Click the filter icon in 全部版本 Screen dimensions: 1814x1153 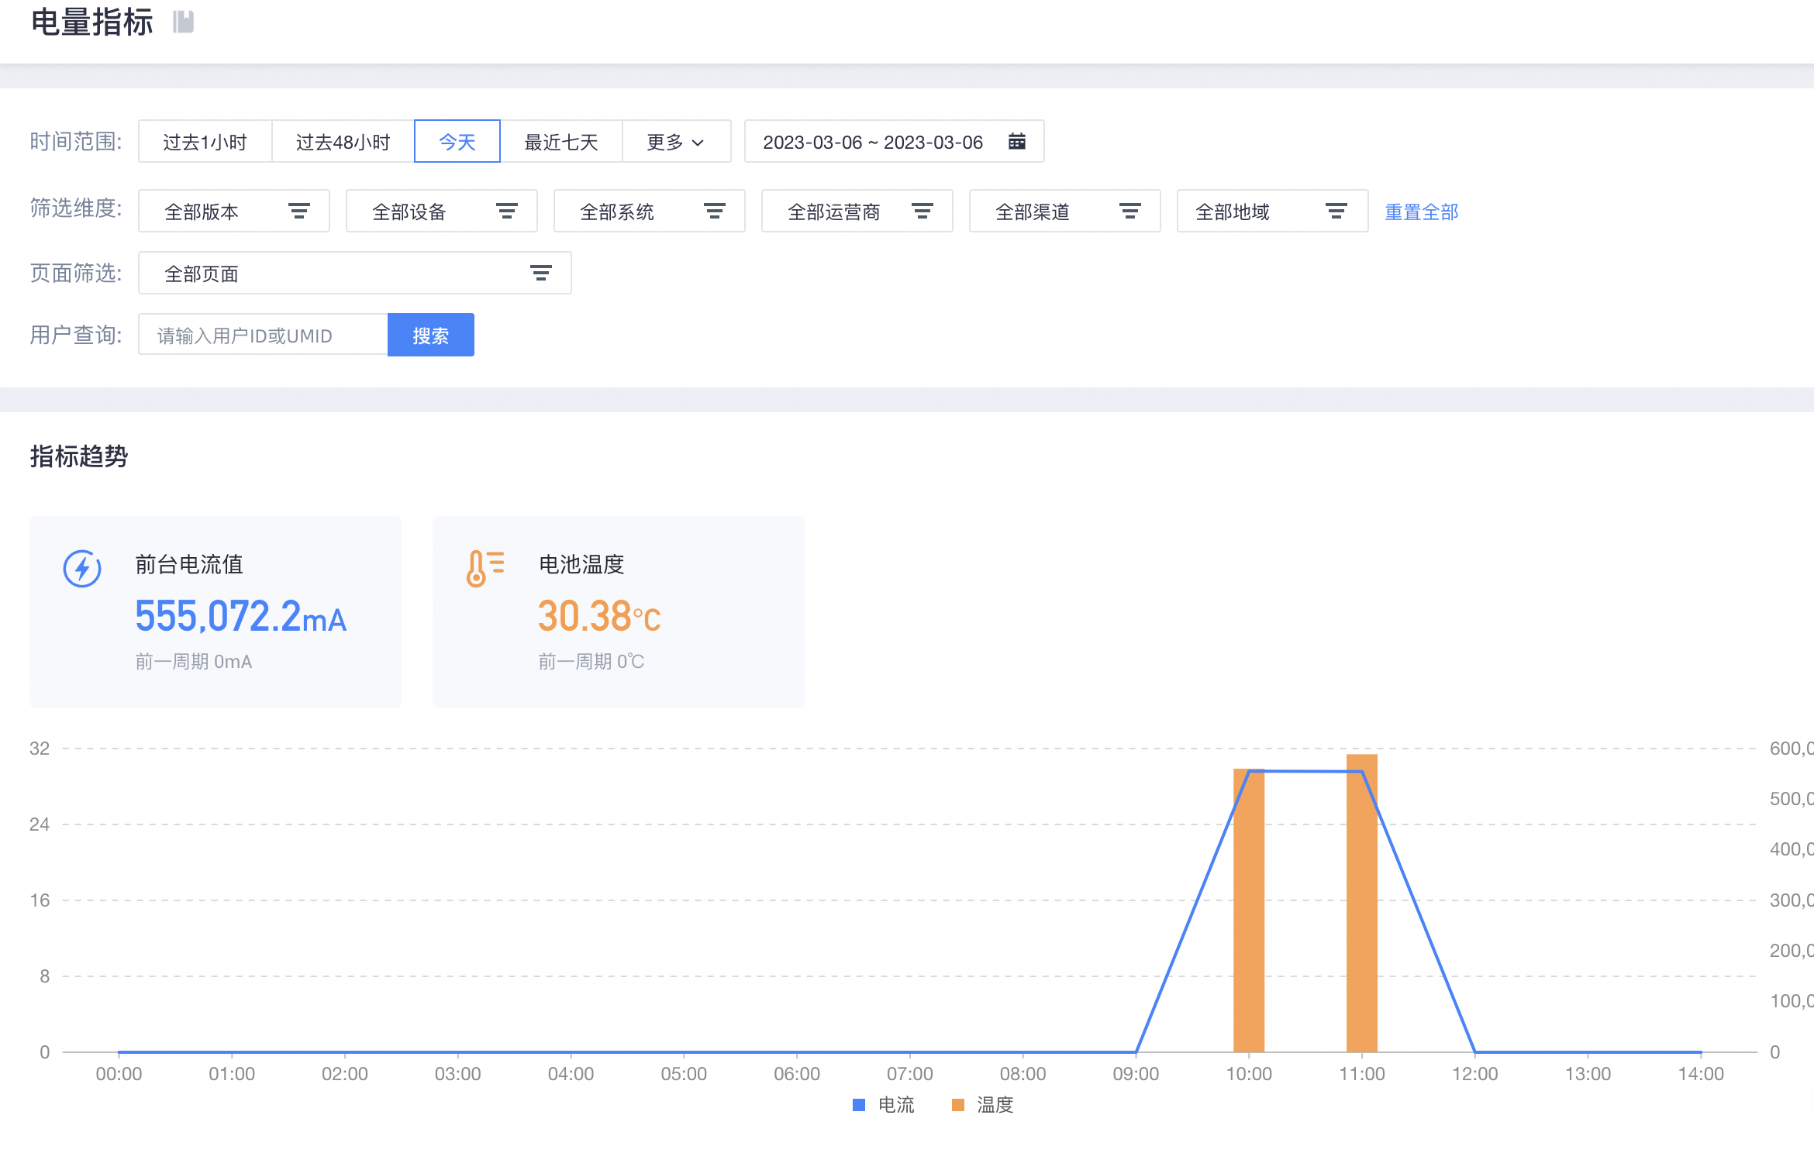tap(299, 211)
